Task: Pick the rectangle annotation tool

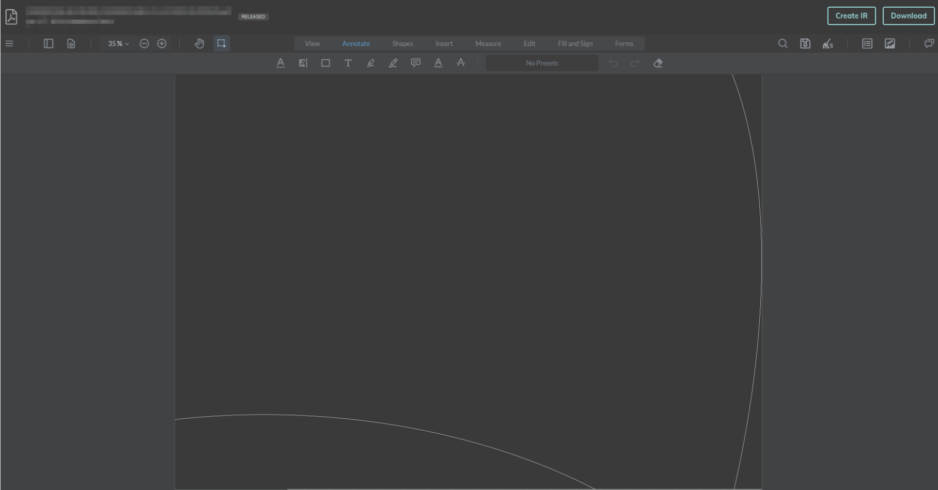Action: point(325,62)
